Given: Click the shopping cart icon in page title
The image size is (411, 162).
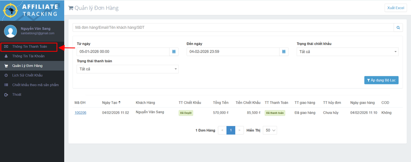Looking at the screenshot, I should [71, 8].
